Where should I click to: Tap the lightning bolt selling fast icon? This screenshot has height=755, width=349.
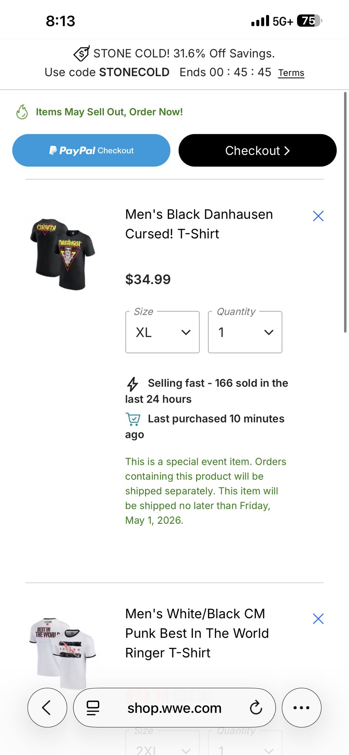click(133, 384)
